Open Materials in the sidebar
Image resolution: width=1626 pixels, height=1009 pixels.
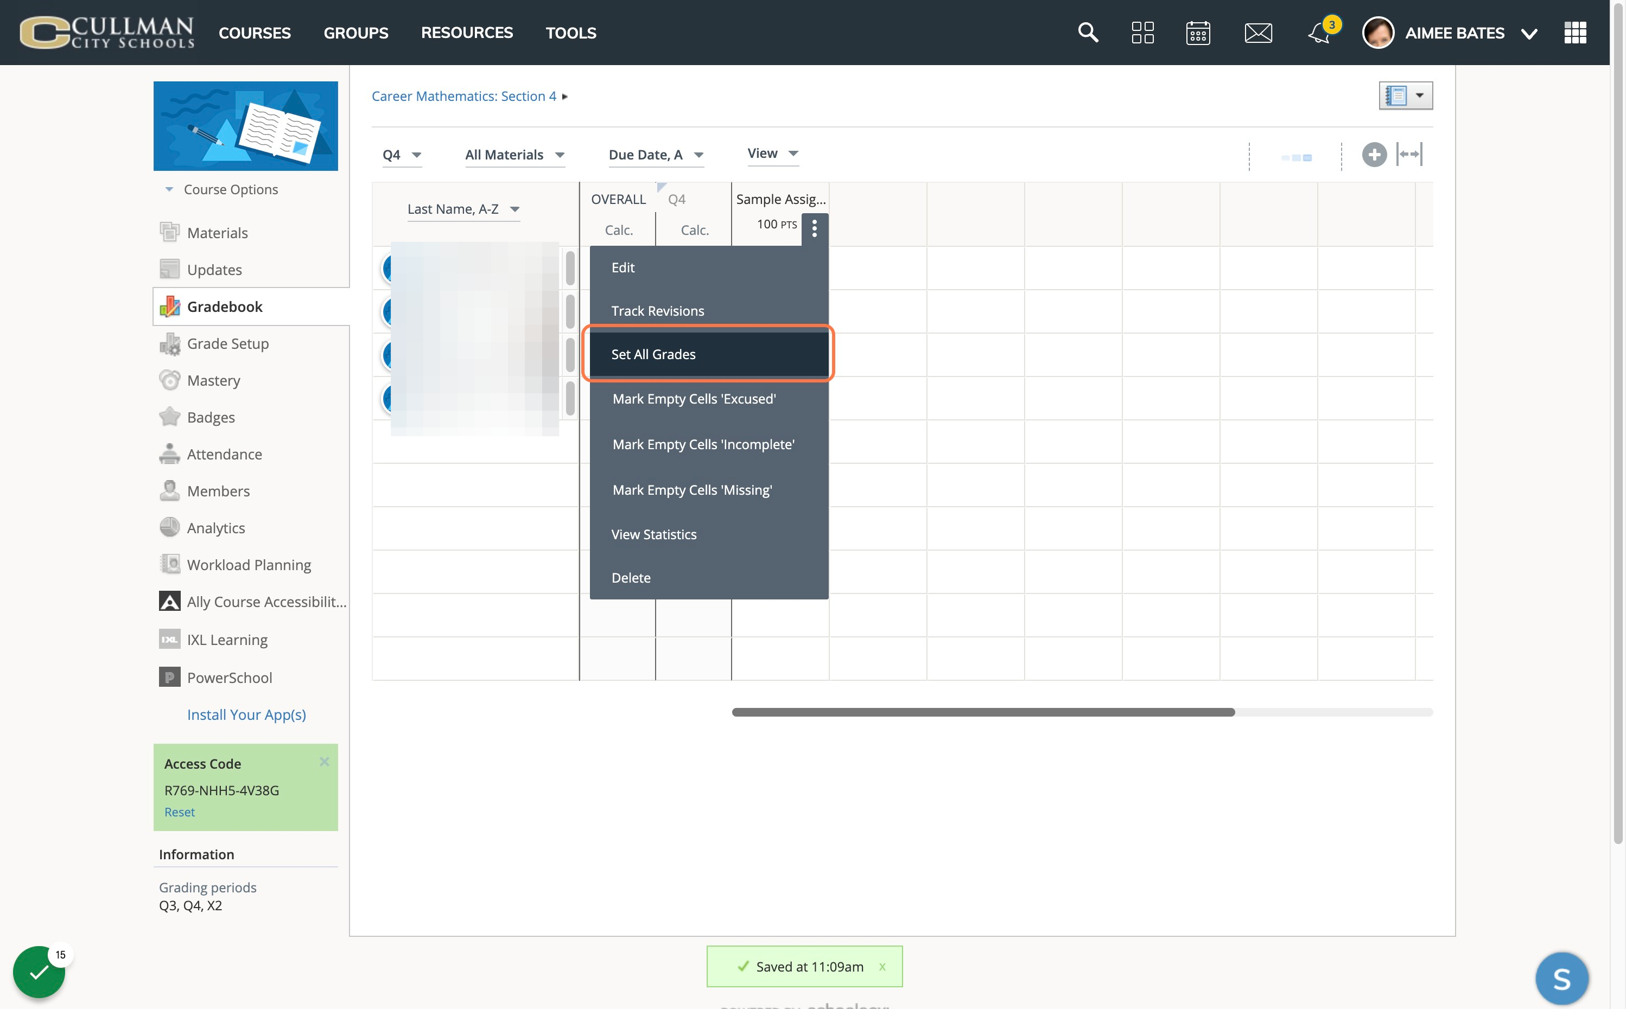[x=218, y=232]
